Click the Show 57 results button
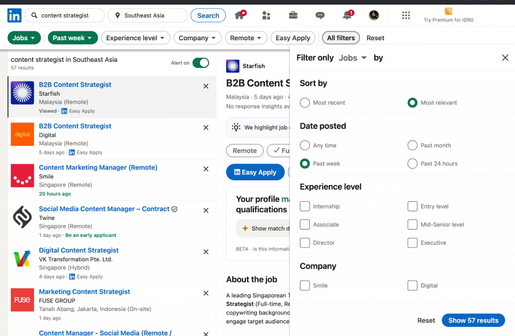 pos(473,320)
